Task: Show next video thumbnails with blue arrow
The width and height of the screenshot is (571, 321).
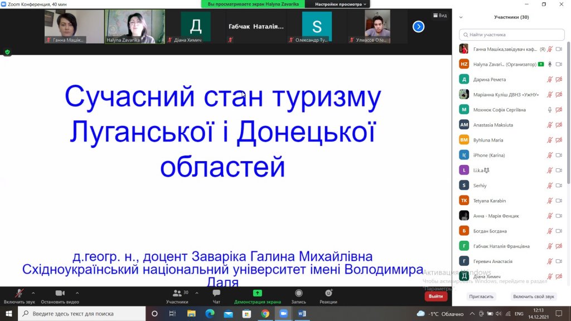Action: [x=418, y=27]
